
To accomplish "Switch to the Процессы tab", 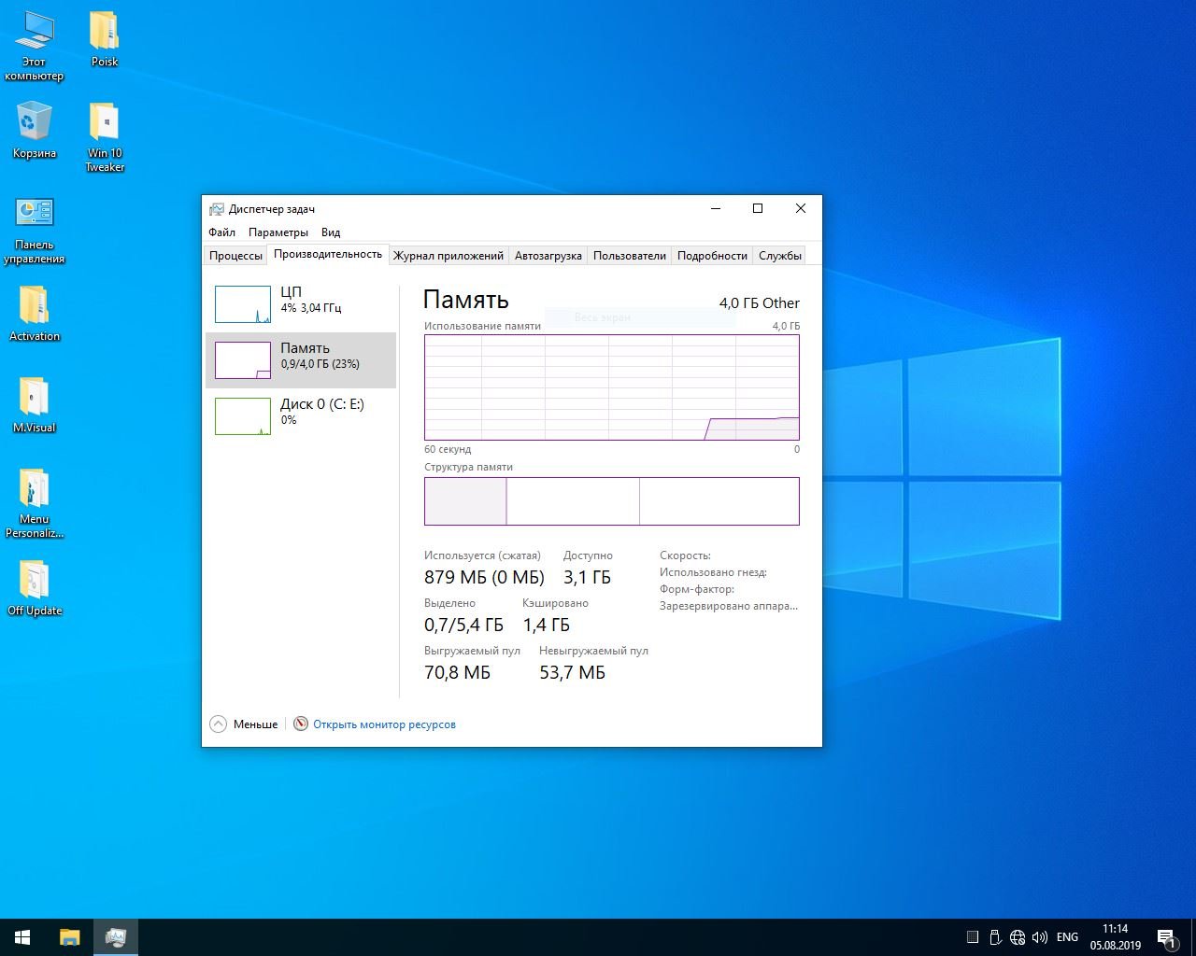I will [235, 256].
